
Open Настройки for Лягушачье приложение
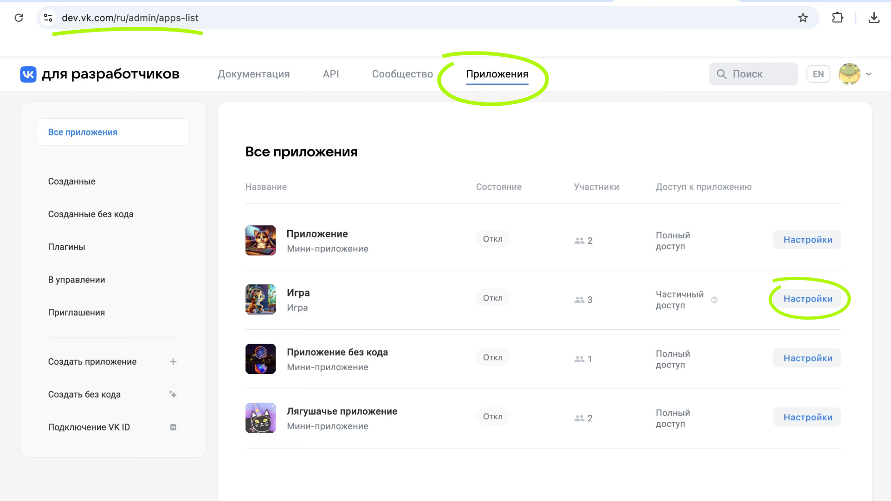(807, 417)
